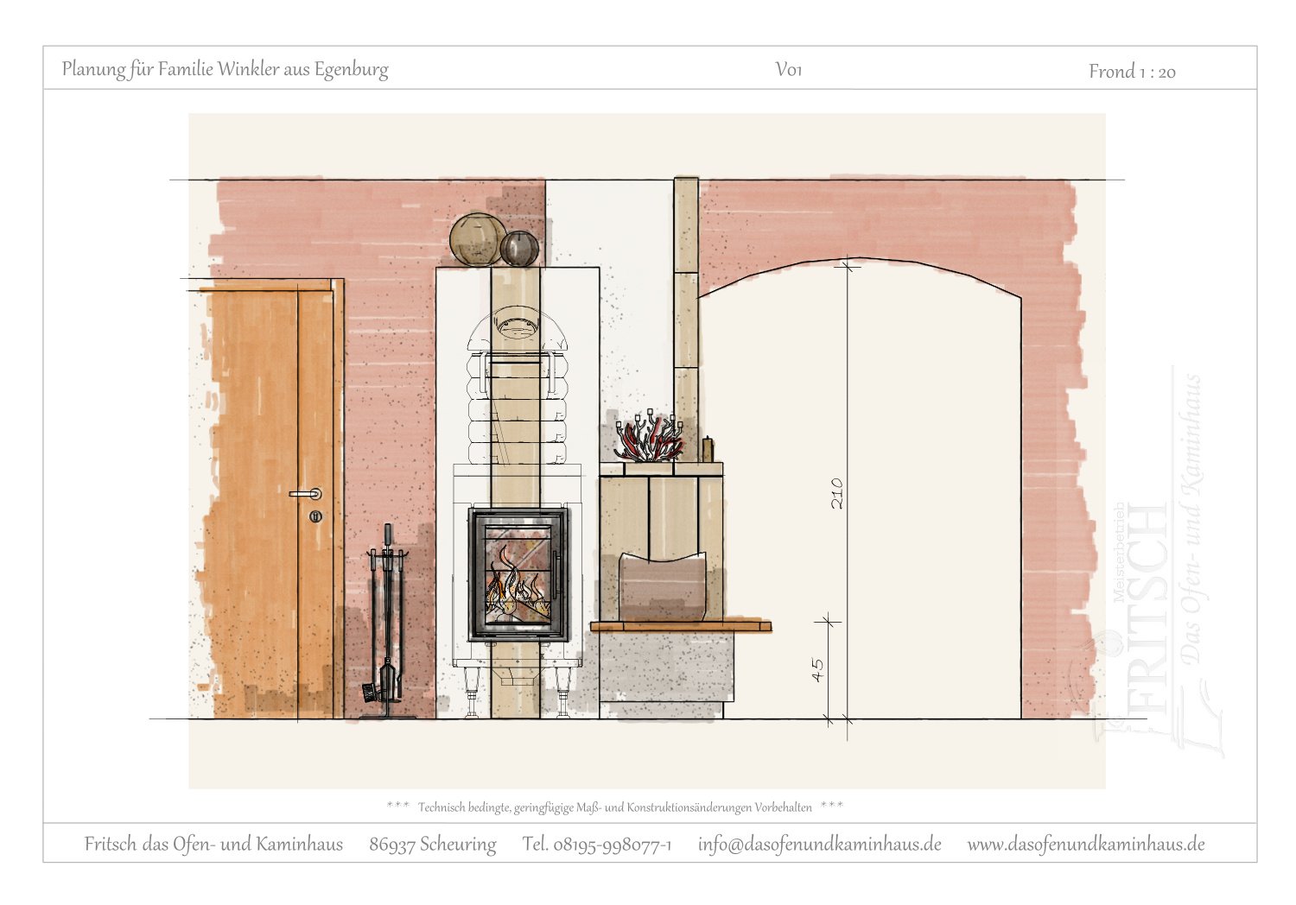Click 'Fritsch das Ofen- und Kaminhaus' in the footer

(213, 844)
